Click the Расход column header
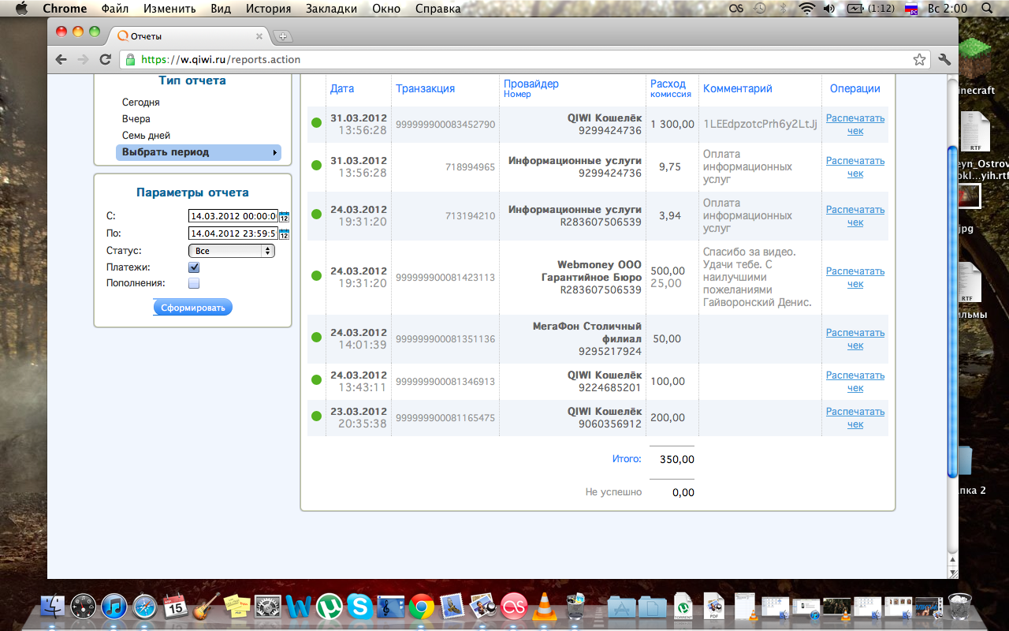This screenshot has height=631, width=1009. 668,84
